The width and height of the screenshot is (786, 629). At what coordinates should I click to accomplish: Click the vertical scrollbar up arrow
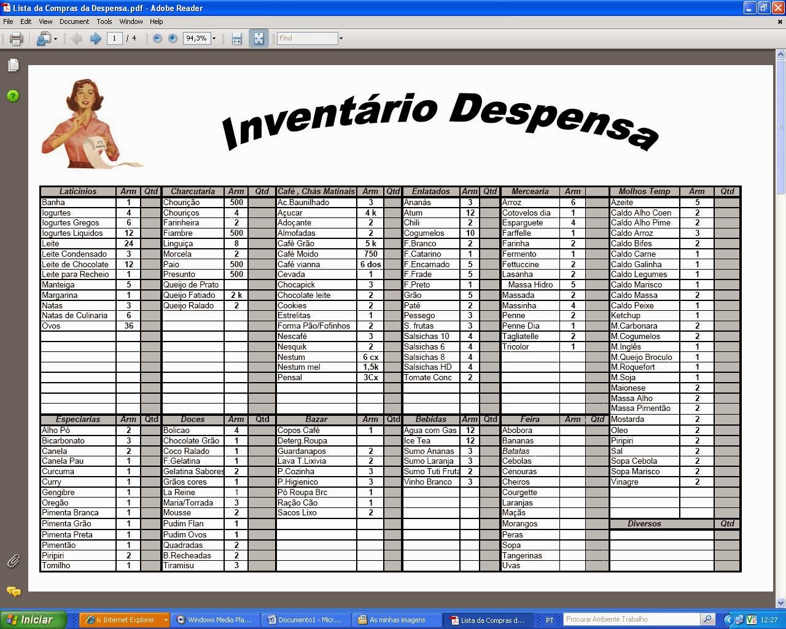(x=780, y=55)
